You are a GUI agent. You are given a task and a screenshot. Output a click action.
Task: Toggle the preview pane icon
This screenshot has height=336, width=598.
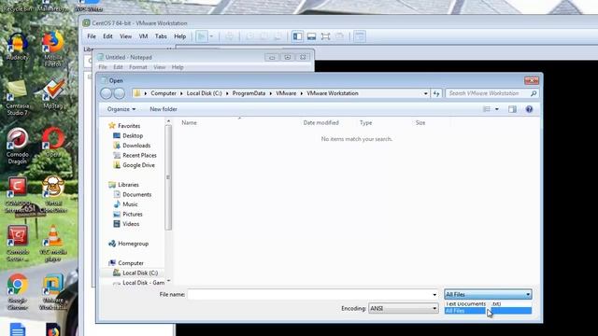coord(512,109)
